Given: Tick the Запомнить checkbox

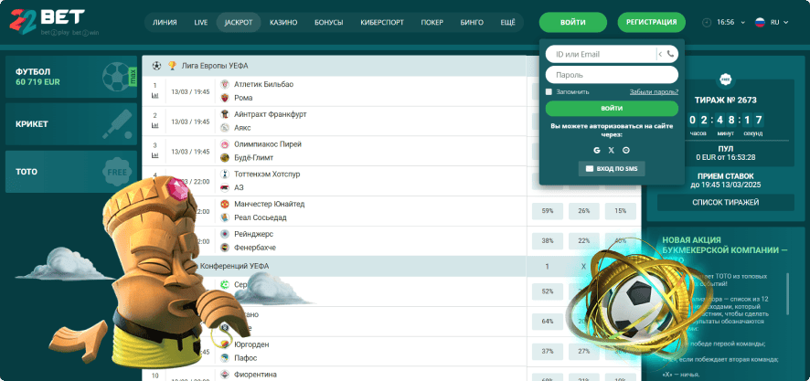Looking at the screenshot, I should tap(549, 92).
